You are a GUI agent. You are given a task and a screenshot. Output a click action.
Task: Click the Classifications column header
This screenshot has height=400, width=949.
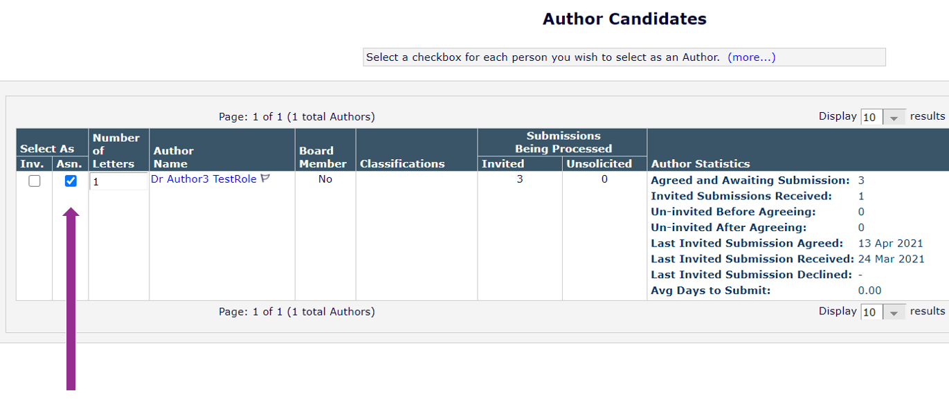click(x=402, y=164)
